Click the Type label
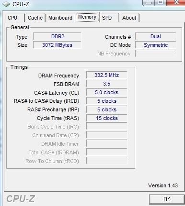This screenshot has height=206, width=185. 22,37
